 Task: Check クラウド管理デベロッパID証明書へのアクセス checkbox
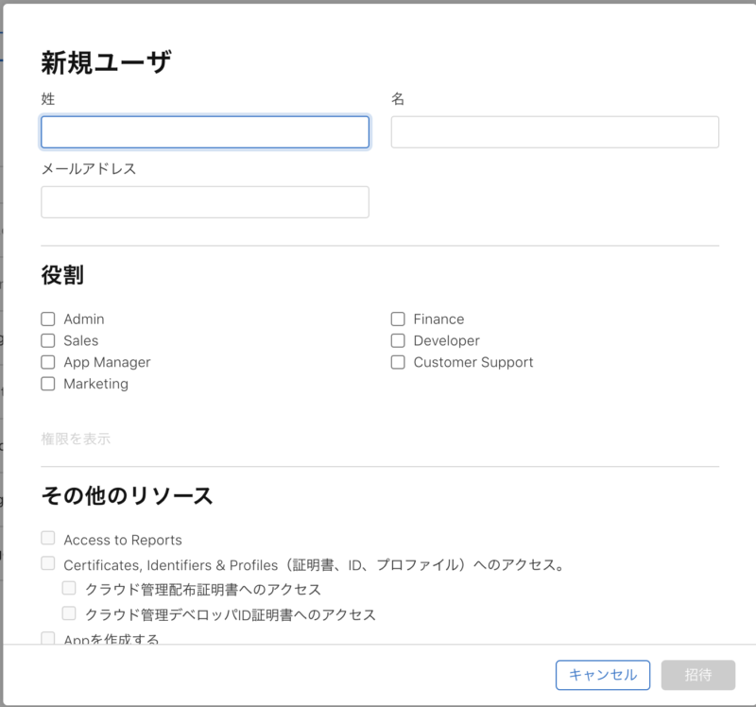(x=69, y=613)
